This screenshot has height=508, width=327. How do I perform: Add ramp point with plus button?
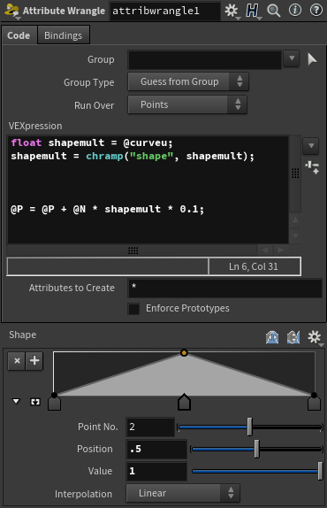tap(34, 360)
